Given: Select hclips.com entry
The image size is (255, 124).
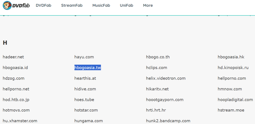Looking at the screenshot, I should point(157,68).
